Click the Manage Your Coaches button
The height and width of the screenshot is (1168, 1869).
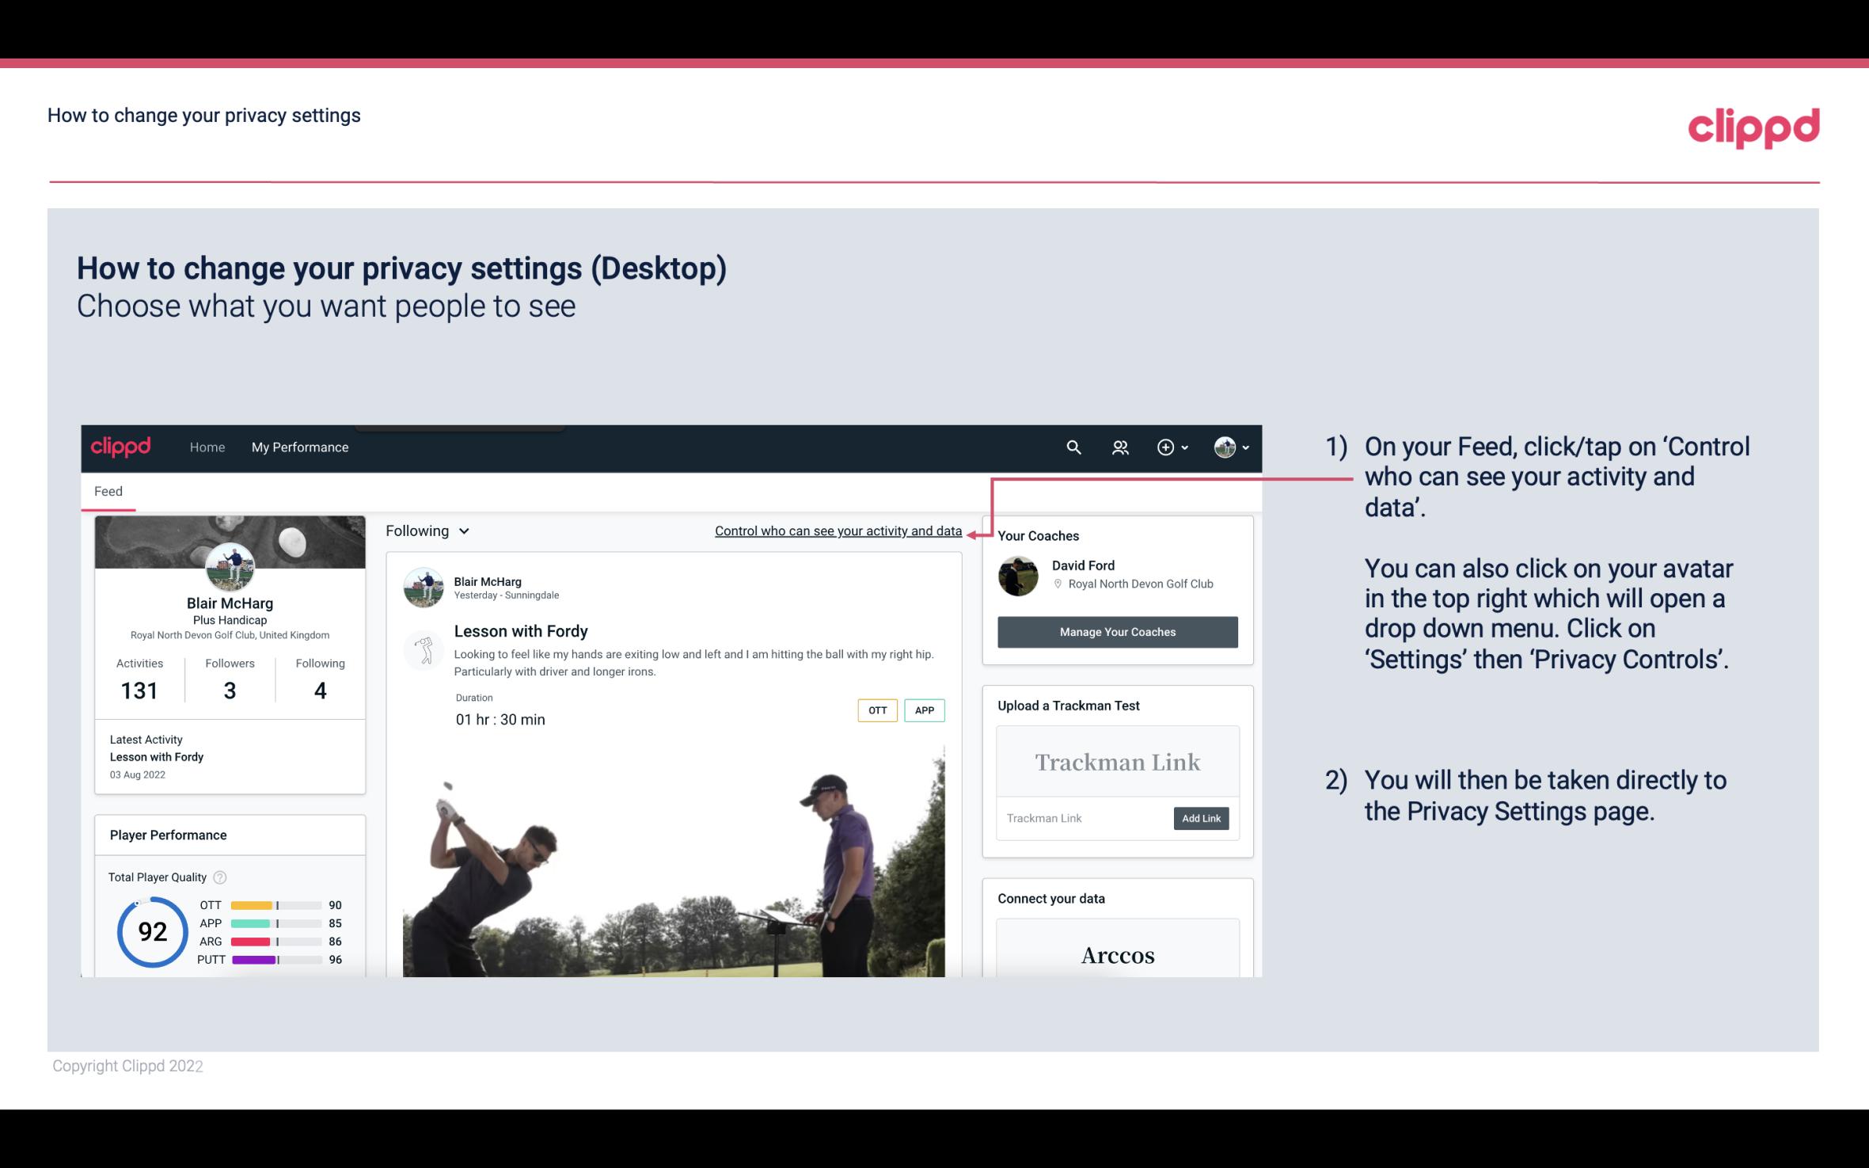pyautogui.click(x=1116, y=631)
